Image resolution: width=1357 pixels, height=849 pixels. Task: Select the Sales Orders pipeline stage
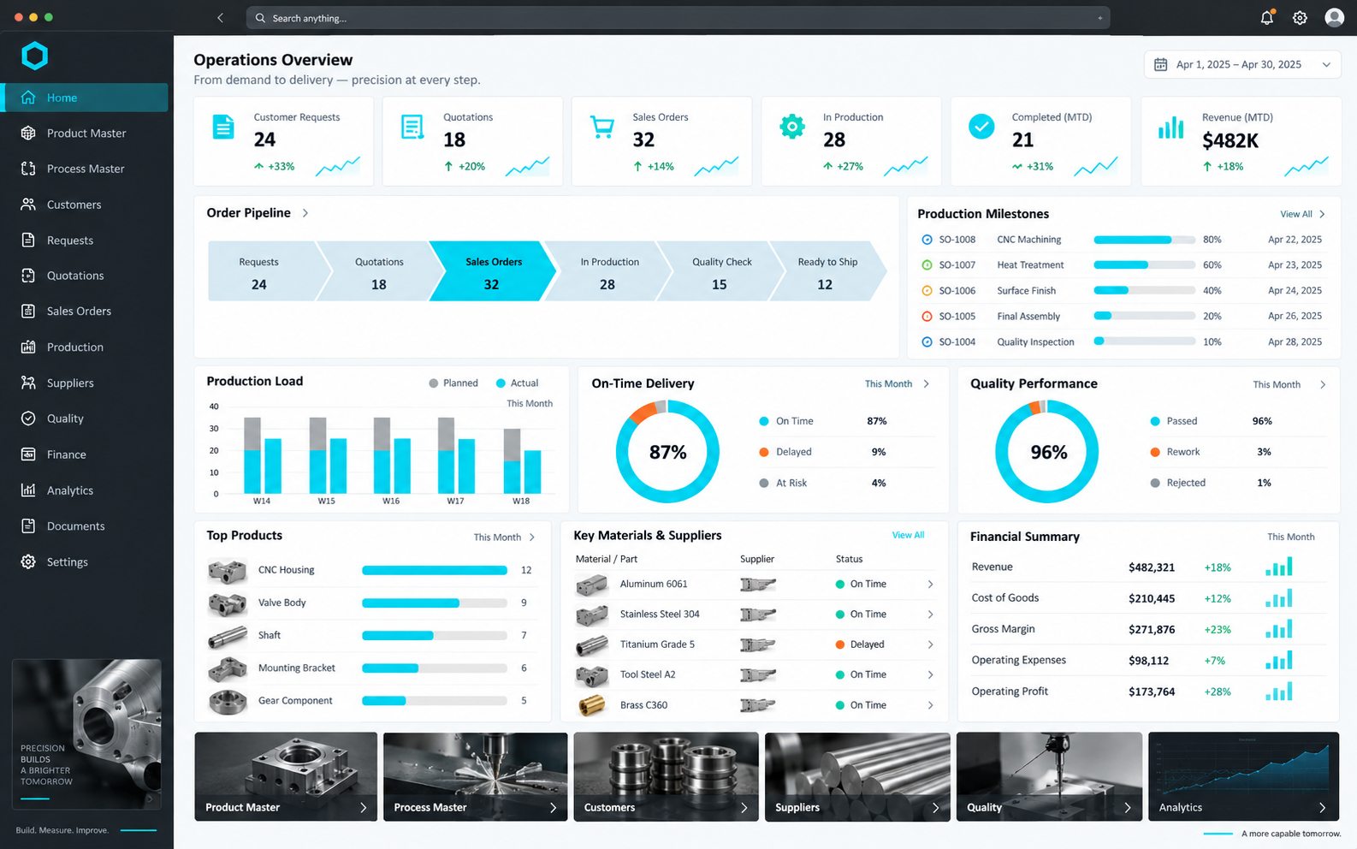[492, 271]
